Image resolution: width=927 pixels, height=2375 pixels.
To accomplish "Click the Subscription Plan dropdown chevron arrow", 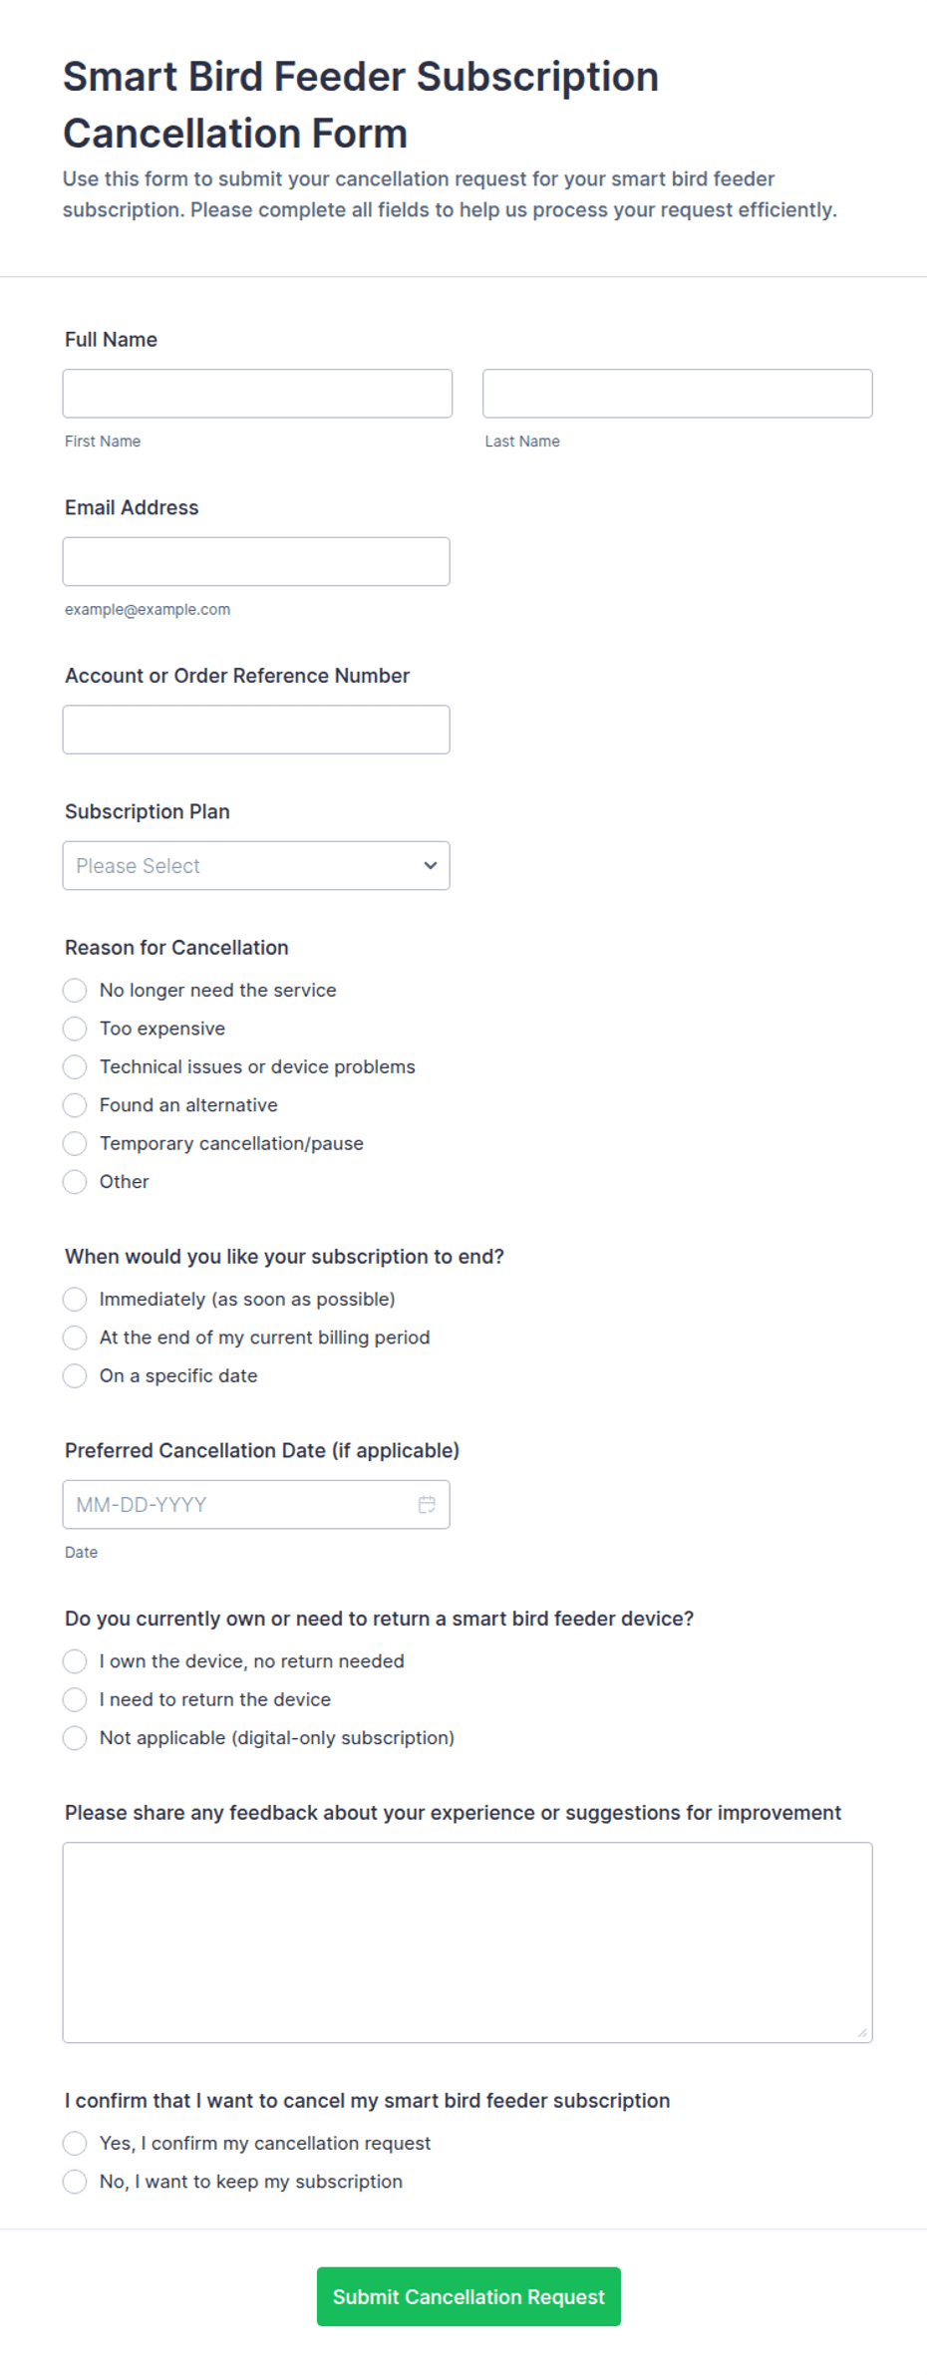I will 431,865.
